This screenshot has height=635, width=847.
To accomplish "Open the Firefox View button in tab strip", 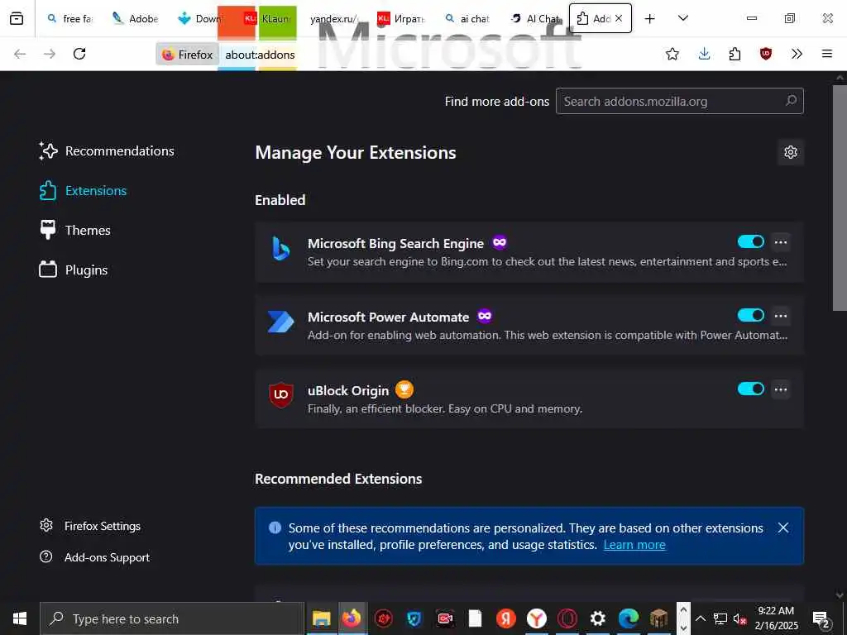I will point(17,18).
